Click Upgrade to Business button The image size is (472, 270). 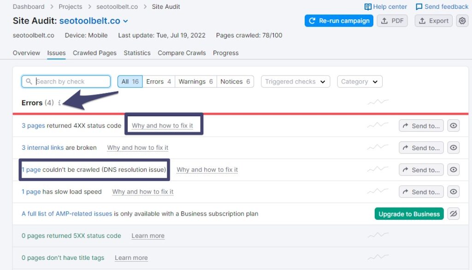409,214
